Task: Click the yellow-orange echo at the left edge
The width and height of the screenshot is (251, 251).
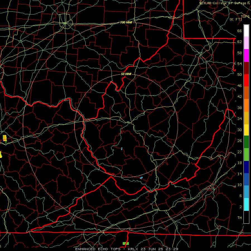Action: tap(4, 138)
